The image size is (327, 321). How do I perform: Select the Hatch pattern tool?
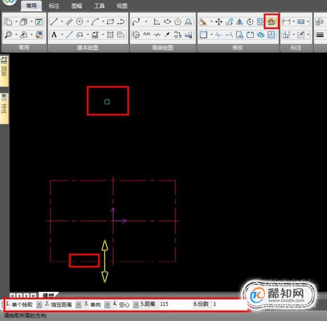pos(110,34)
